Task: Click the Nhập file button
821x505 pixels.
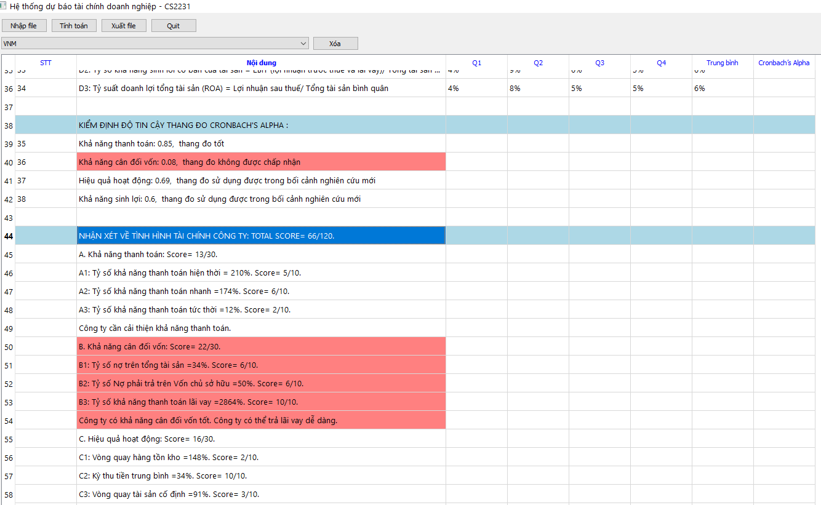Action: tap(24, 26)
